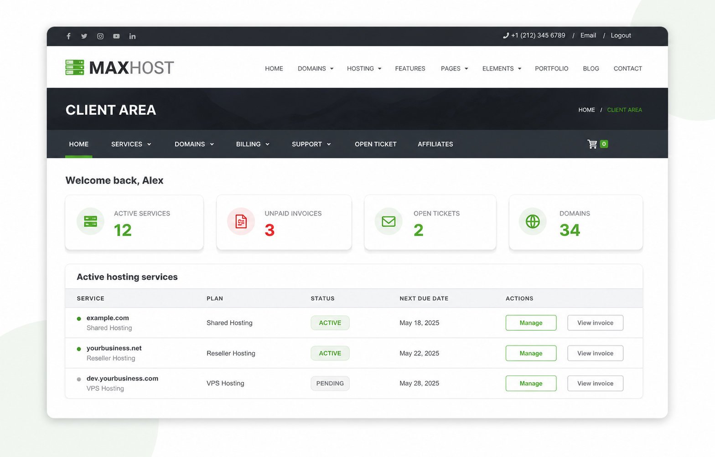Click the Unpaid Invoices document icon
Image resolution: width=715 pixels, height=457 pixels.
[241, 221]
